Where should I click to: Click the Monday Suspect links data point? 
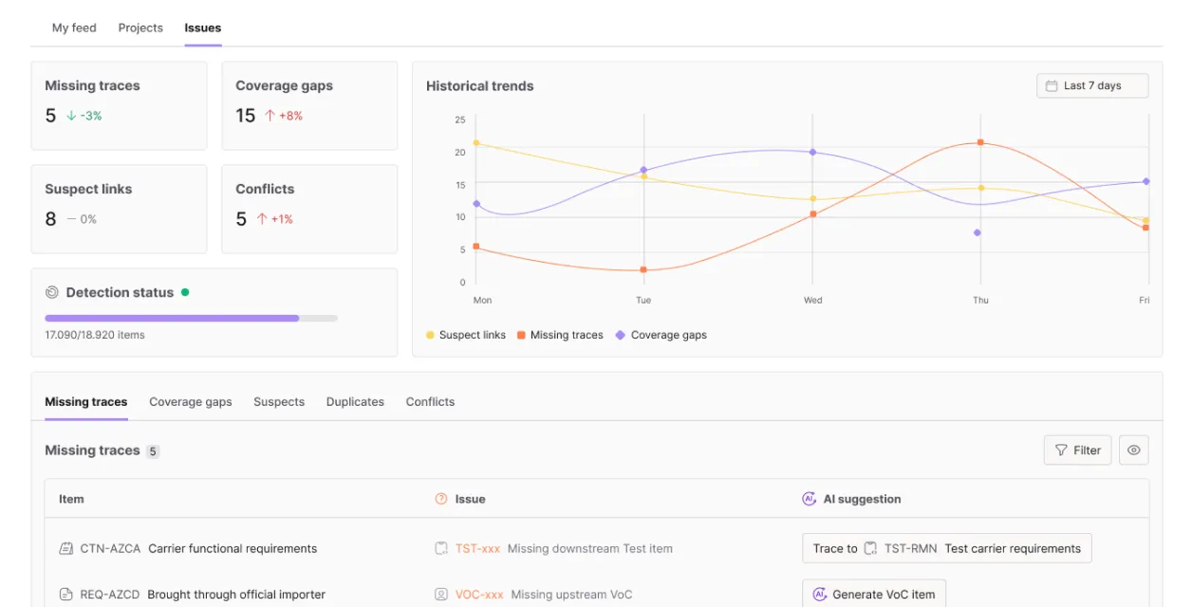(475, 143)
